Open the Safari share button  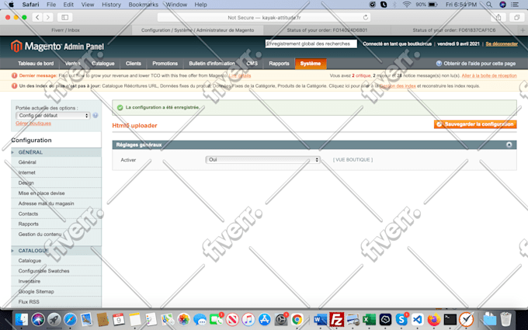pyautogui.click(x=498, y=18)
